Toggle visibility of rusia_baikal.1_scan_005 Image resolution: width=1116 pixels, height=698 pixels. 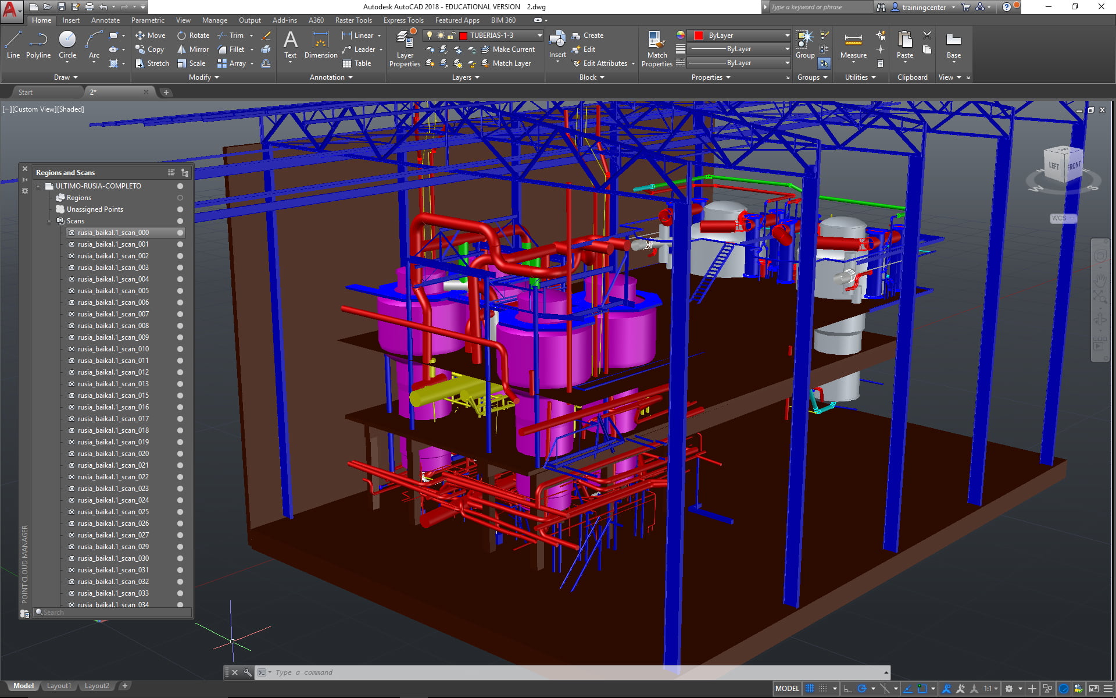180,291
